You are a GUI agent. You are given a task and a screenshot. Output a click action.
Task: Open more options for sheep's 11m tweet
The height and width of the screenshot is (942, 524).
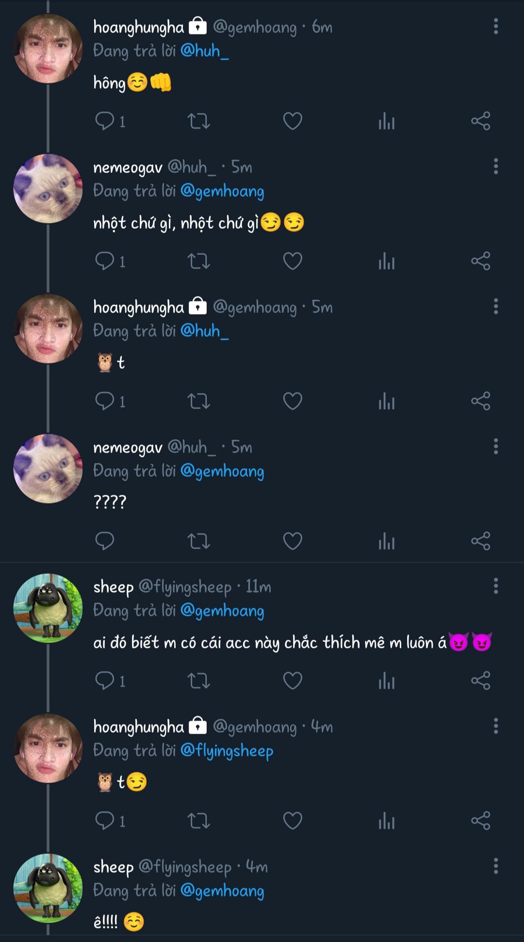click(496, 586)
